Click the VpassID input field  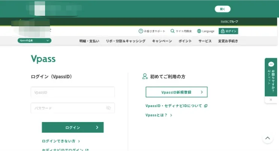pos(72,92)
